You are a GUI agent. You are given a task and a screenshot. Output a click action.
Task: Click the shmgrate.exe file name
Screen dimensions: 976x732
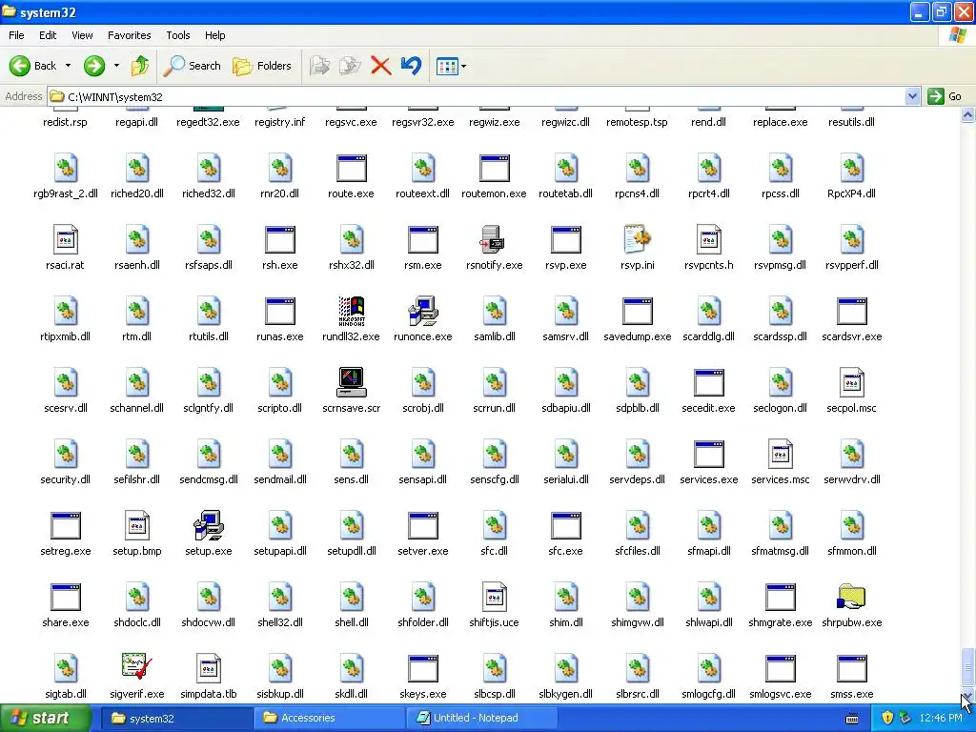click(x=780, y=622)
